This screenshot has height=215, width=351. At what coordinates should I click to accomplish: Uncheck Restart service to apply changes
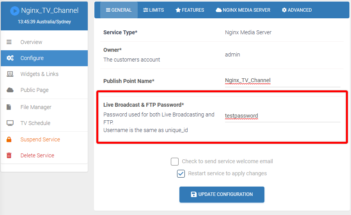pyautogui.click(x=181, y=174)
